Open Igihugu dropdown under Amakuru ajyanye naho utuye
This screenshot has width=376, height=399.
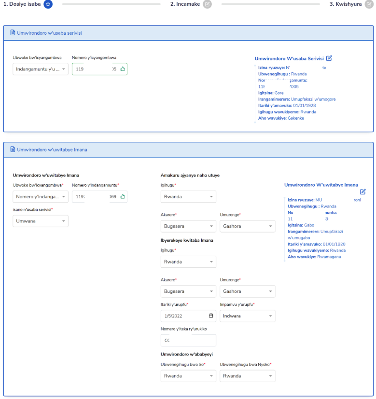[188, 196]
